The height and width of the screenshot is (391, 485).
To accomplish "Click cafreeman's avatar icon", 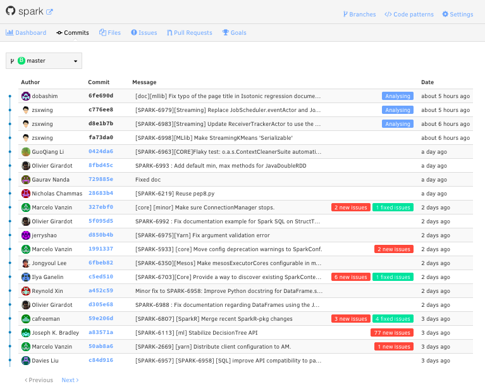I will 26,319.
